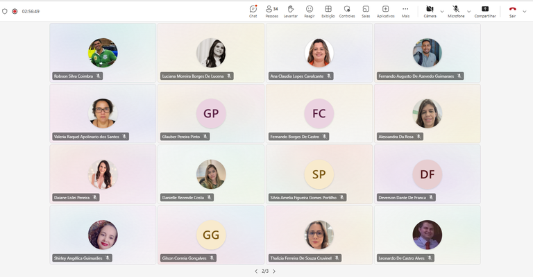Screen dimensions: 533x277
Task: Open Controles button
Action: [347, 11]
